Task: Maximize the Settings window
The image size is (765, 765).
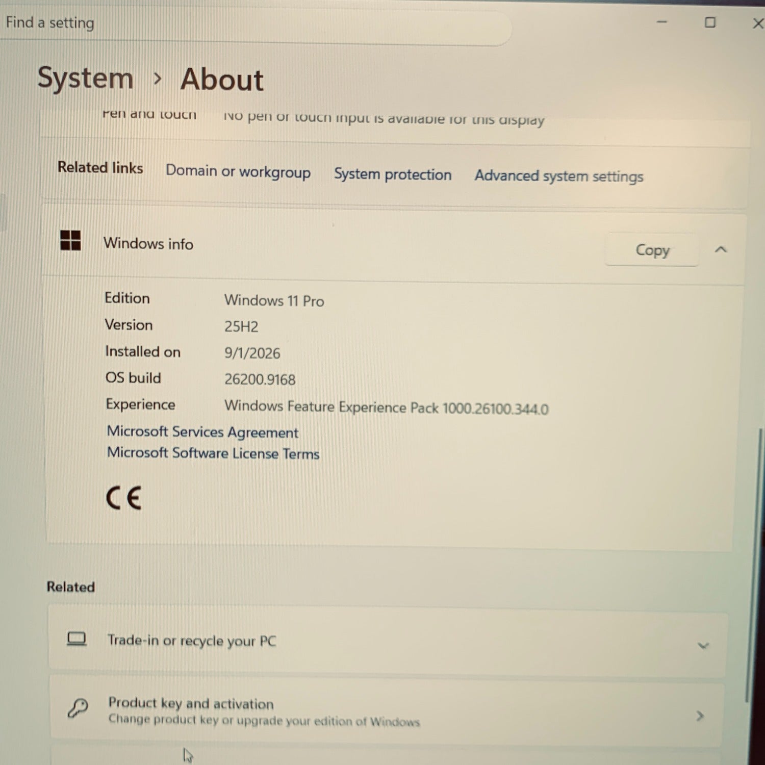Action: coord(710,22)
